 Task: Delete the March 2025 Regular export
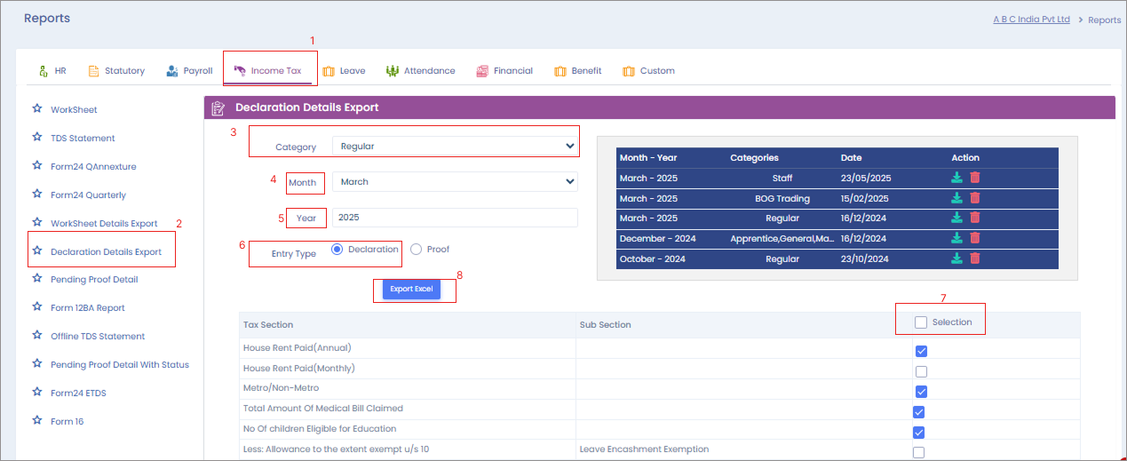point(975,218)
